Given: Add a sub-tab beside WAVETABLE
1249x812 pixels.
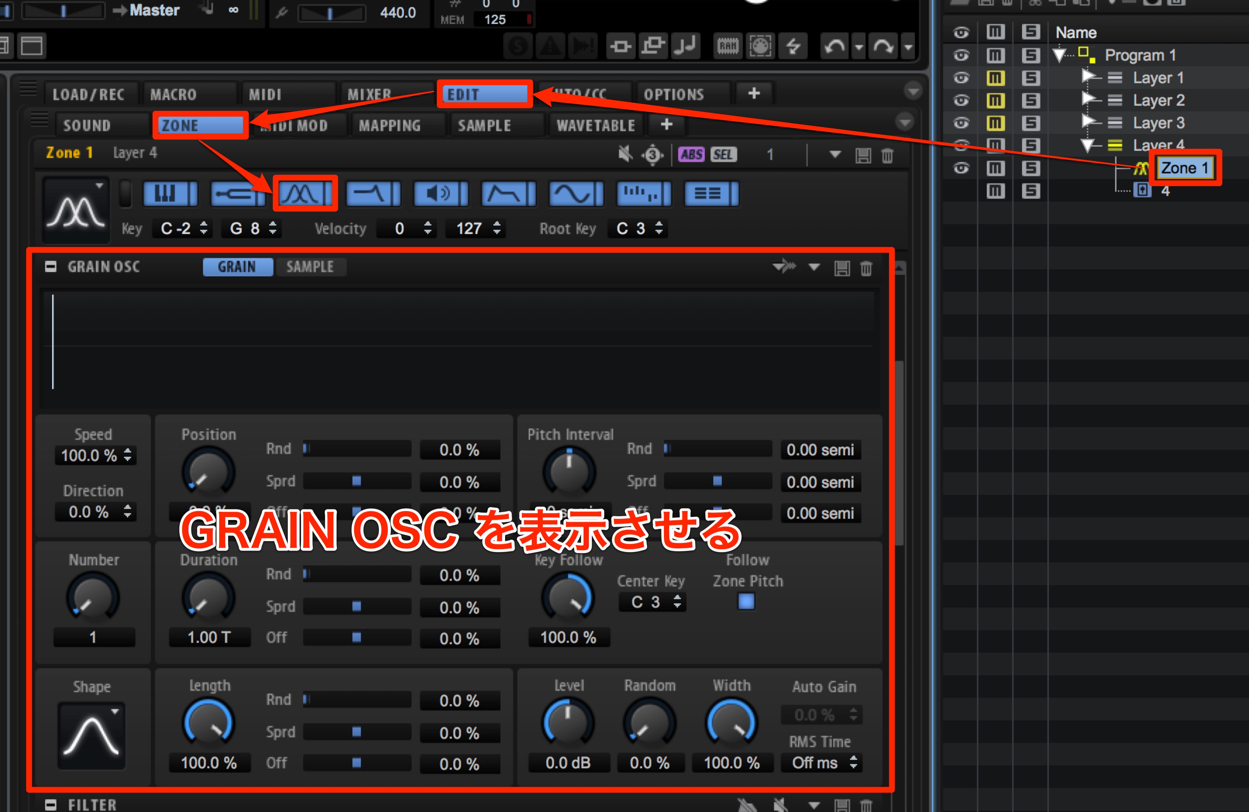Looking at the screenshot, I should [666, 124].
